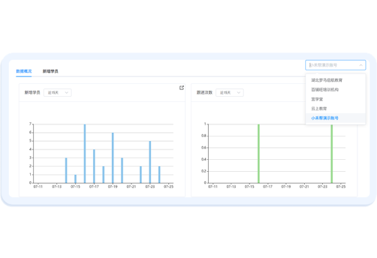This screenshot has width=377, height=258.
Task: Select the 云上教育 option
Action: pos(320,108)
